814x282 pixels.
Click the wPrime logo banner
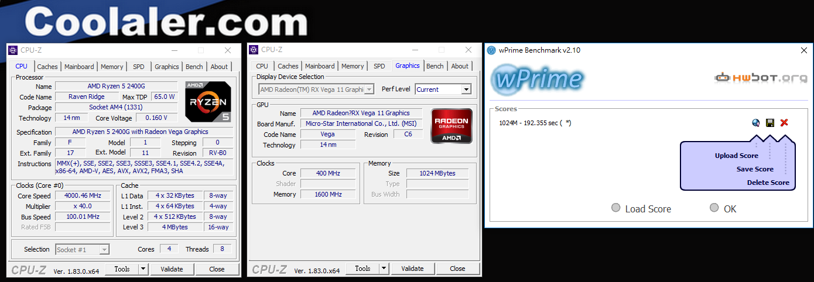(537, 80)
